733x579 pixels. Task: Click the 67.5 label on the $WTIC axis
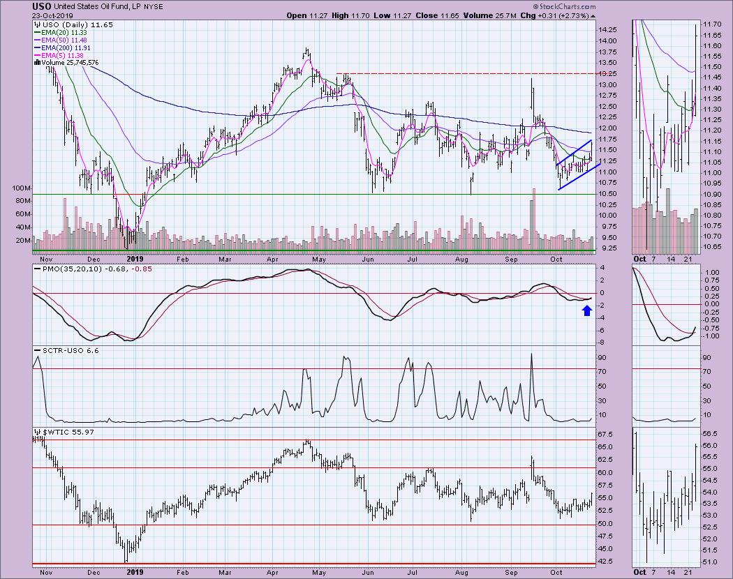(607, 435)
